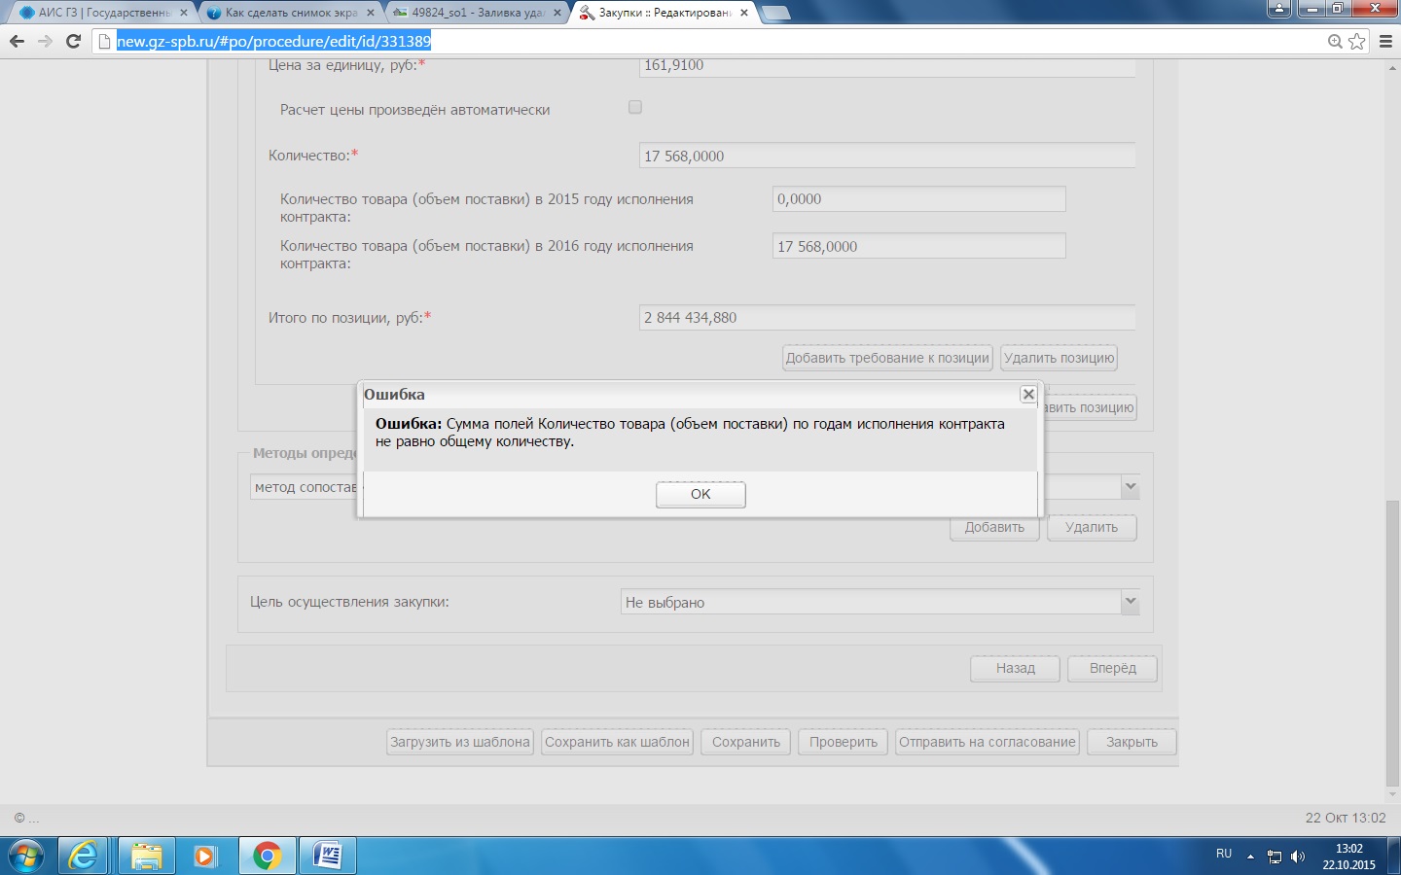Reload the page with refresh icon
Screen dimensions: 1401x875
point(73,41)
